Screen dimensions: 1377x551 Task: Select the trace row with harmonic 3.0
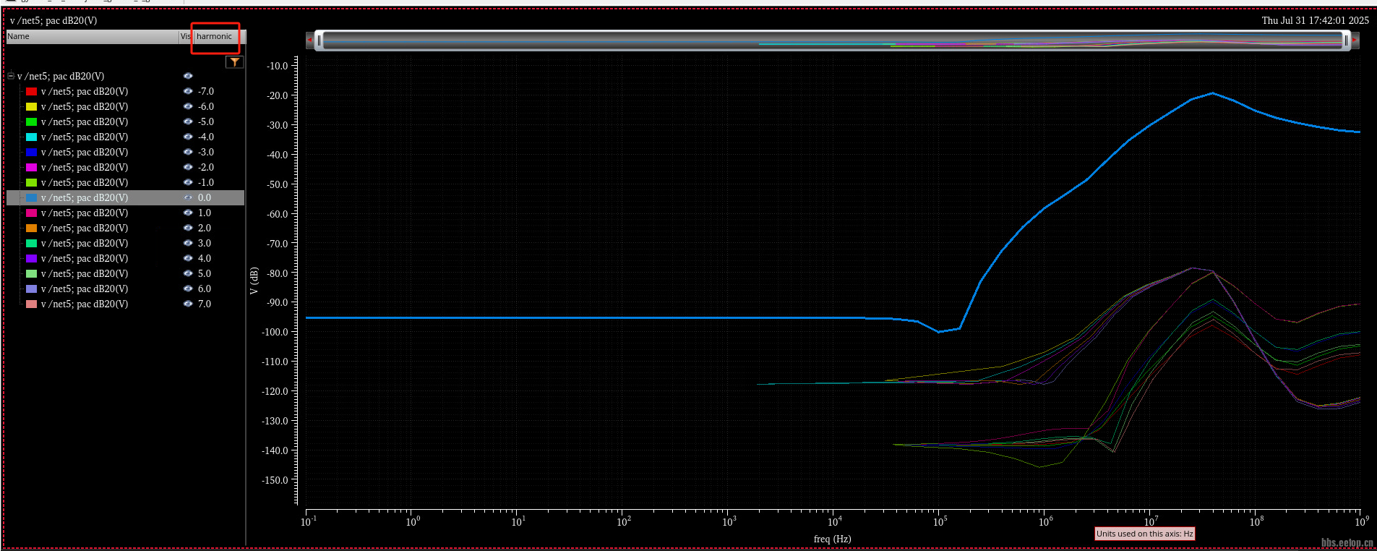click(125, 243)
